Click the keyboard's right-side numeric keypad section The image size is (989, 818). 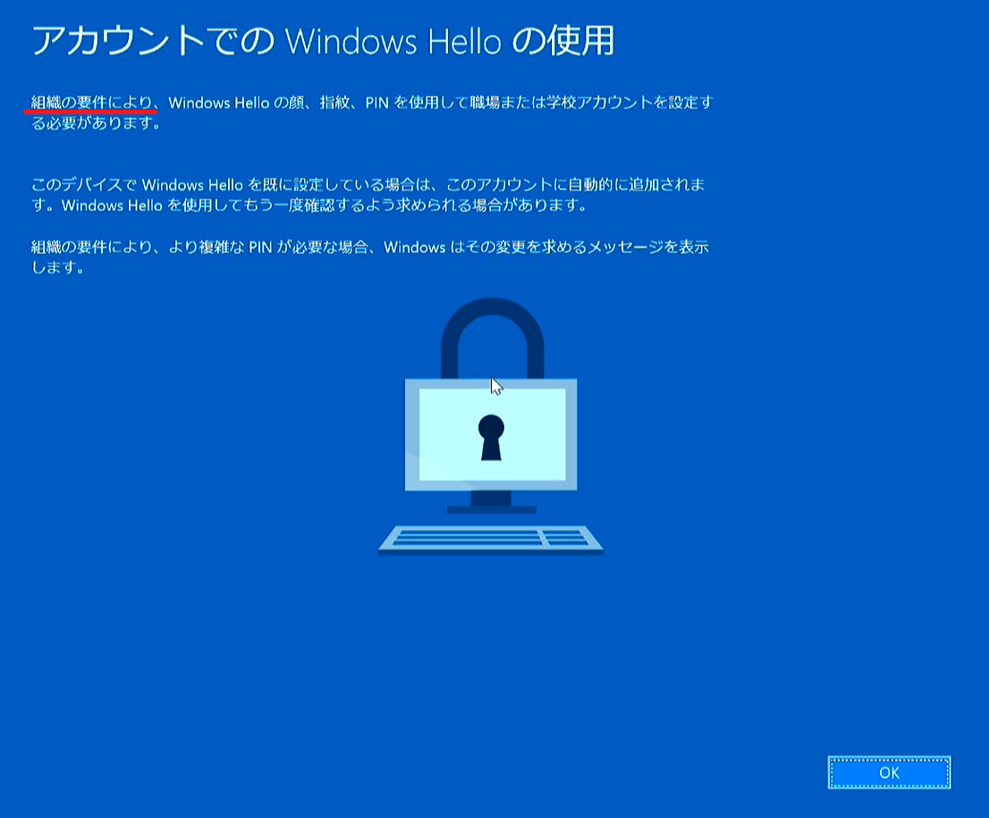[567, 538]
